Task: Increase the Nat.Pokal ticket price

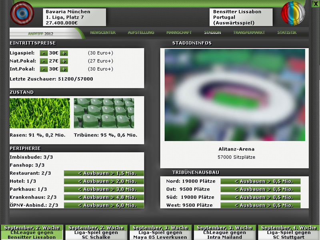Action: (64, 61)
